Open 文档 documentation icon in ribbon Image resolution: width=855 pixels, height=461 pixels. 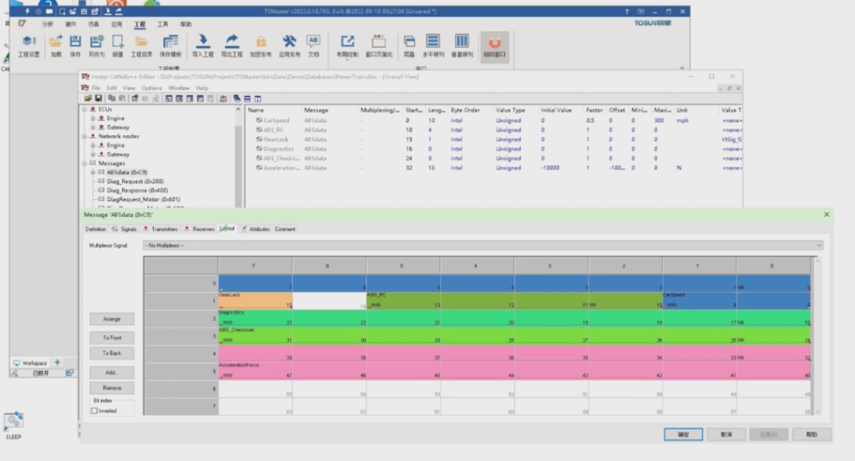tap(313, 44)
